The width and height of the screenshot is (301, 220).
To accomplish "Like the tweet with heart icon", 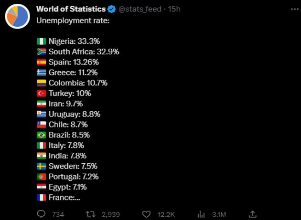I will [x=147, y=214].
